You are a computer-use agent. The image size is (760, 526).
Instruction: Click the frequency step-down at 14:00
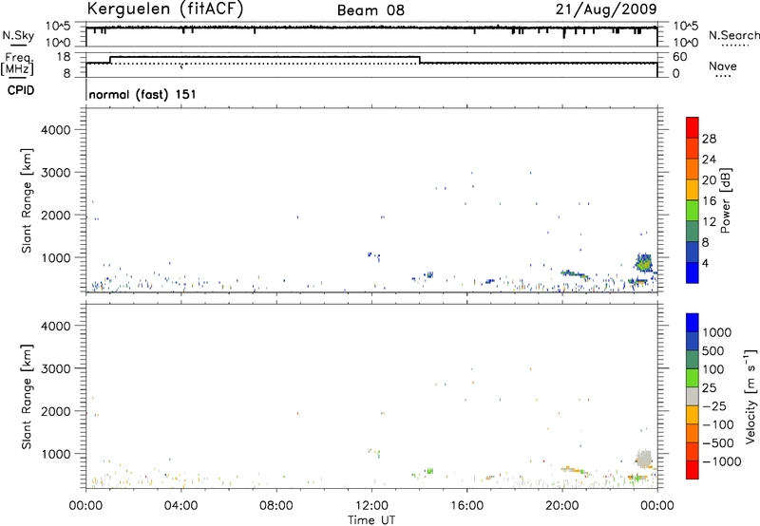[420, 60]
